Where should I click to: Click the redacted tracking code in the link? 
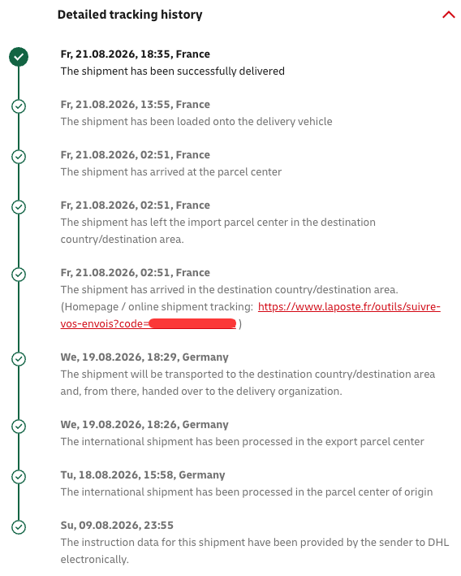(192, 323)
